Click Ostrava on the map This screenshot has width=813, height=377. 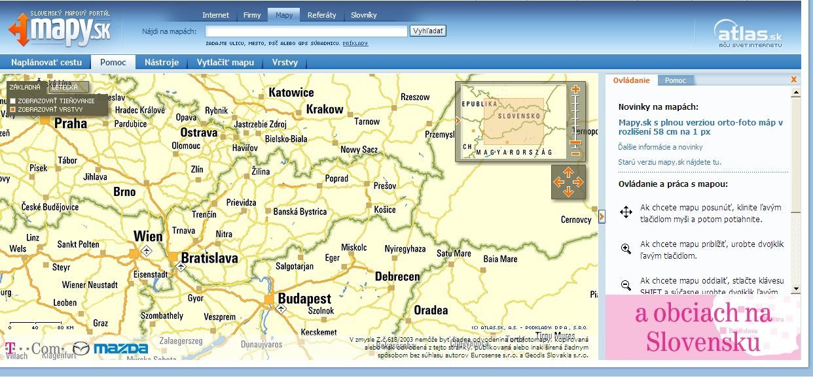(199, 133)
